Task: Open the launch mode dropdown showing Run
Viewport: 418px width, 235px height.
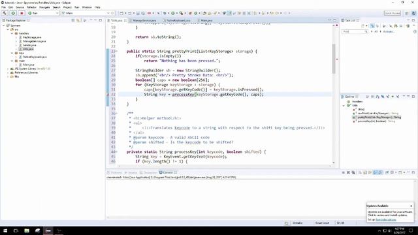Action: pos(43,13)
